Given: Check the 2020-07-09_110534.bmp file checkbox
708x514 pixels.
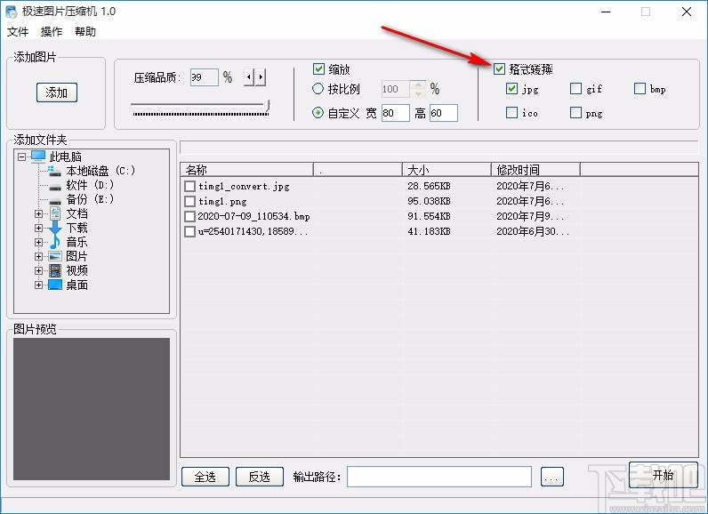Looking at the screenshot, I should coord(189,217).
